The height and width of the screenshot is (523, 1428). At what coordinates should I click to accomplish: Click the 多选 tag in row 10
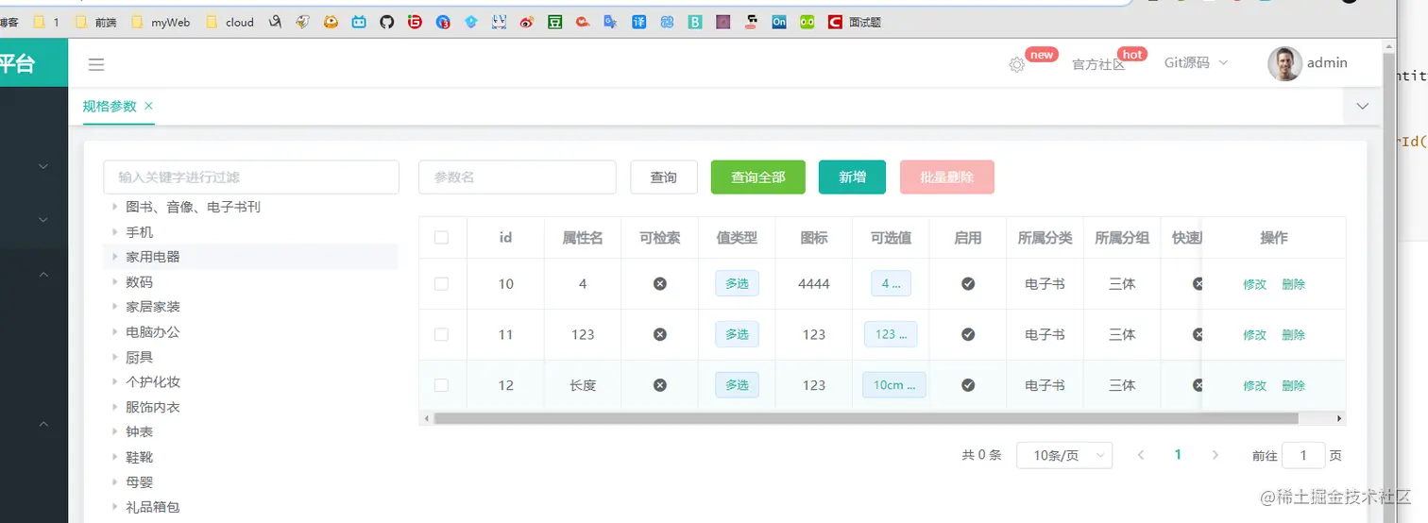point(737,283)
